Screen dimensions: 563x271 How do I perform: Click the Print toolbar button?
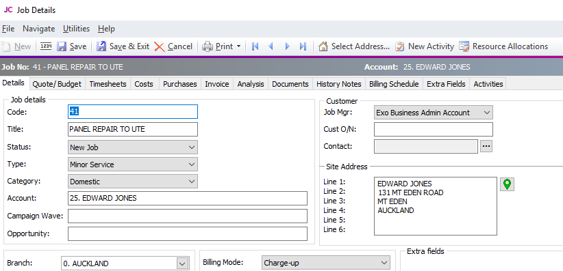(x=218, y=46)
